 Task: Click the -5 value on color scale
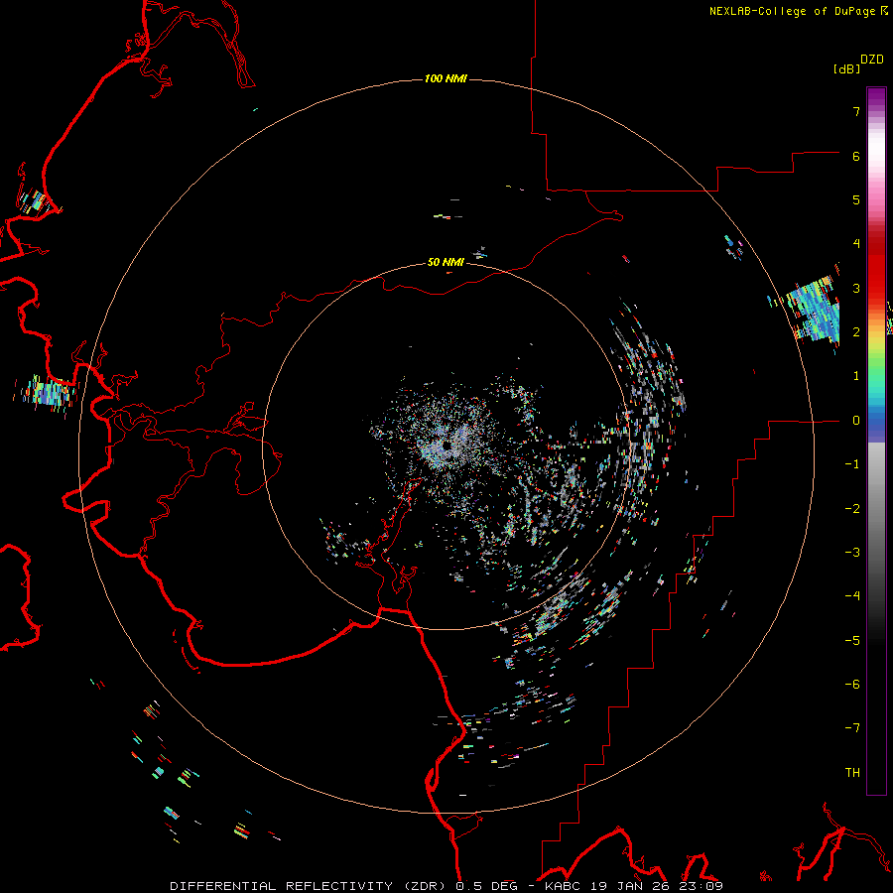click(852, 641)
